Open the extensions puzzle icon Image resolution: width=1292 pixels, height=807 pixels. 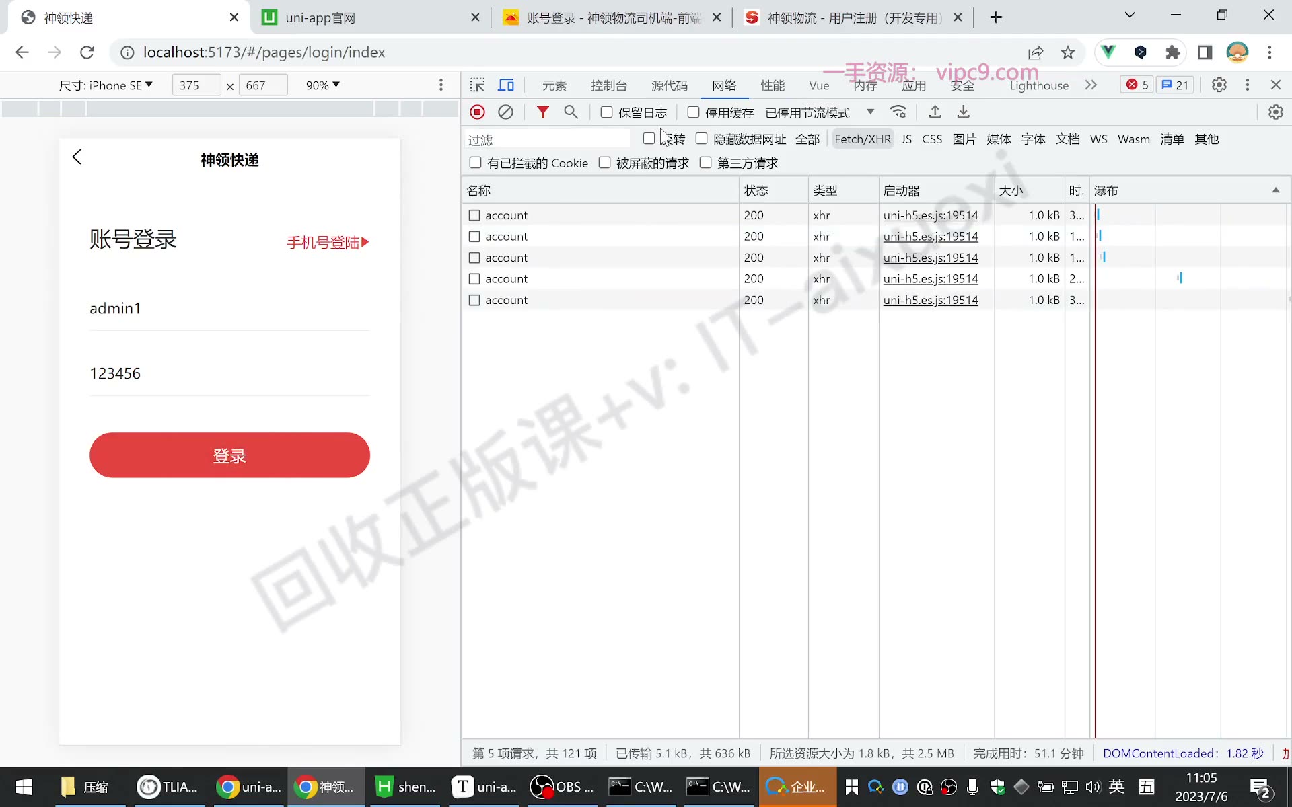coord(1172,52)
